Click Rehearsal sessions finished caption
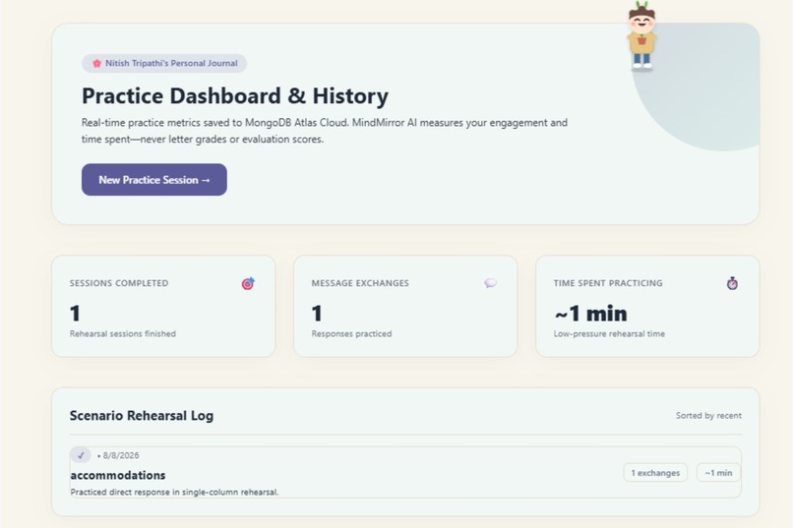The width and height of the screenshot is (793, 528). pyautogui.click(x=123, y=333)
